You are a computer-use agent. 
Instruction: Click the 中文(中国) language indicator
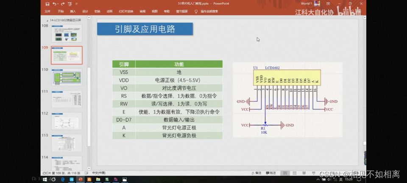coord(99,173)
